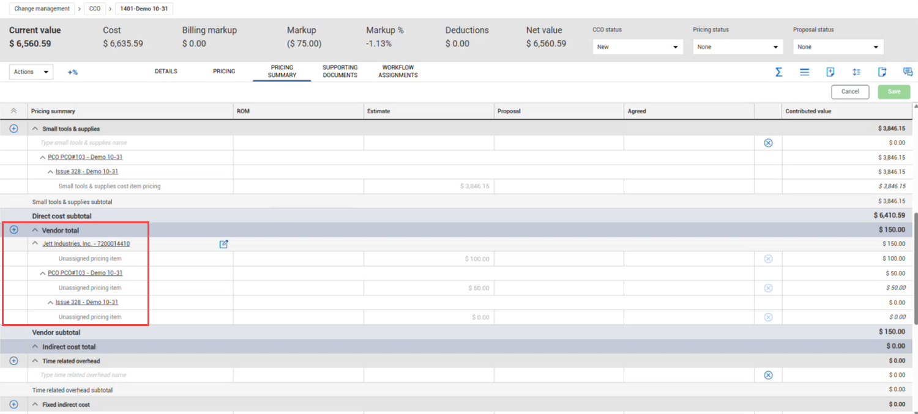Collapse the Vendor total section
This screenshot has height=414, width=918.
(x=35, y=230)
